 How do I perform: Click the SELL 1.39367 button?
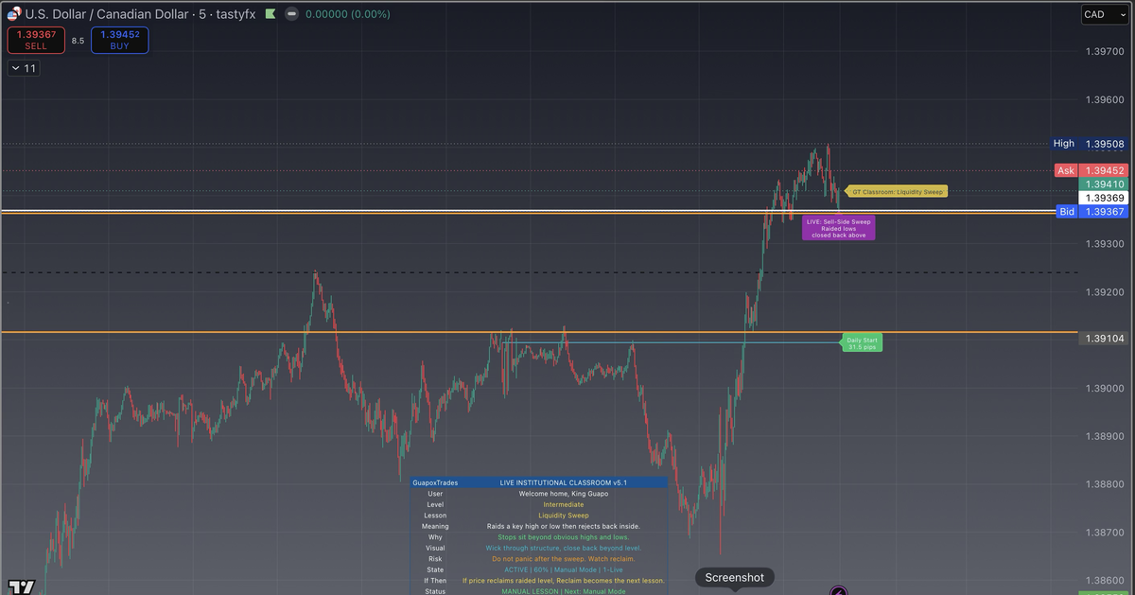36,40
